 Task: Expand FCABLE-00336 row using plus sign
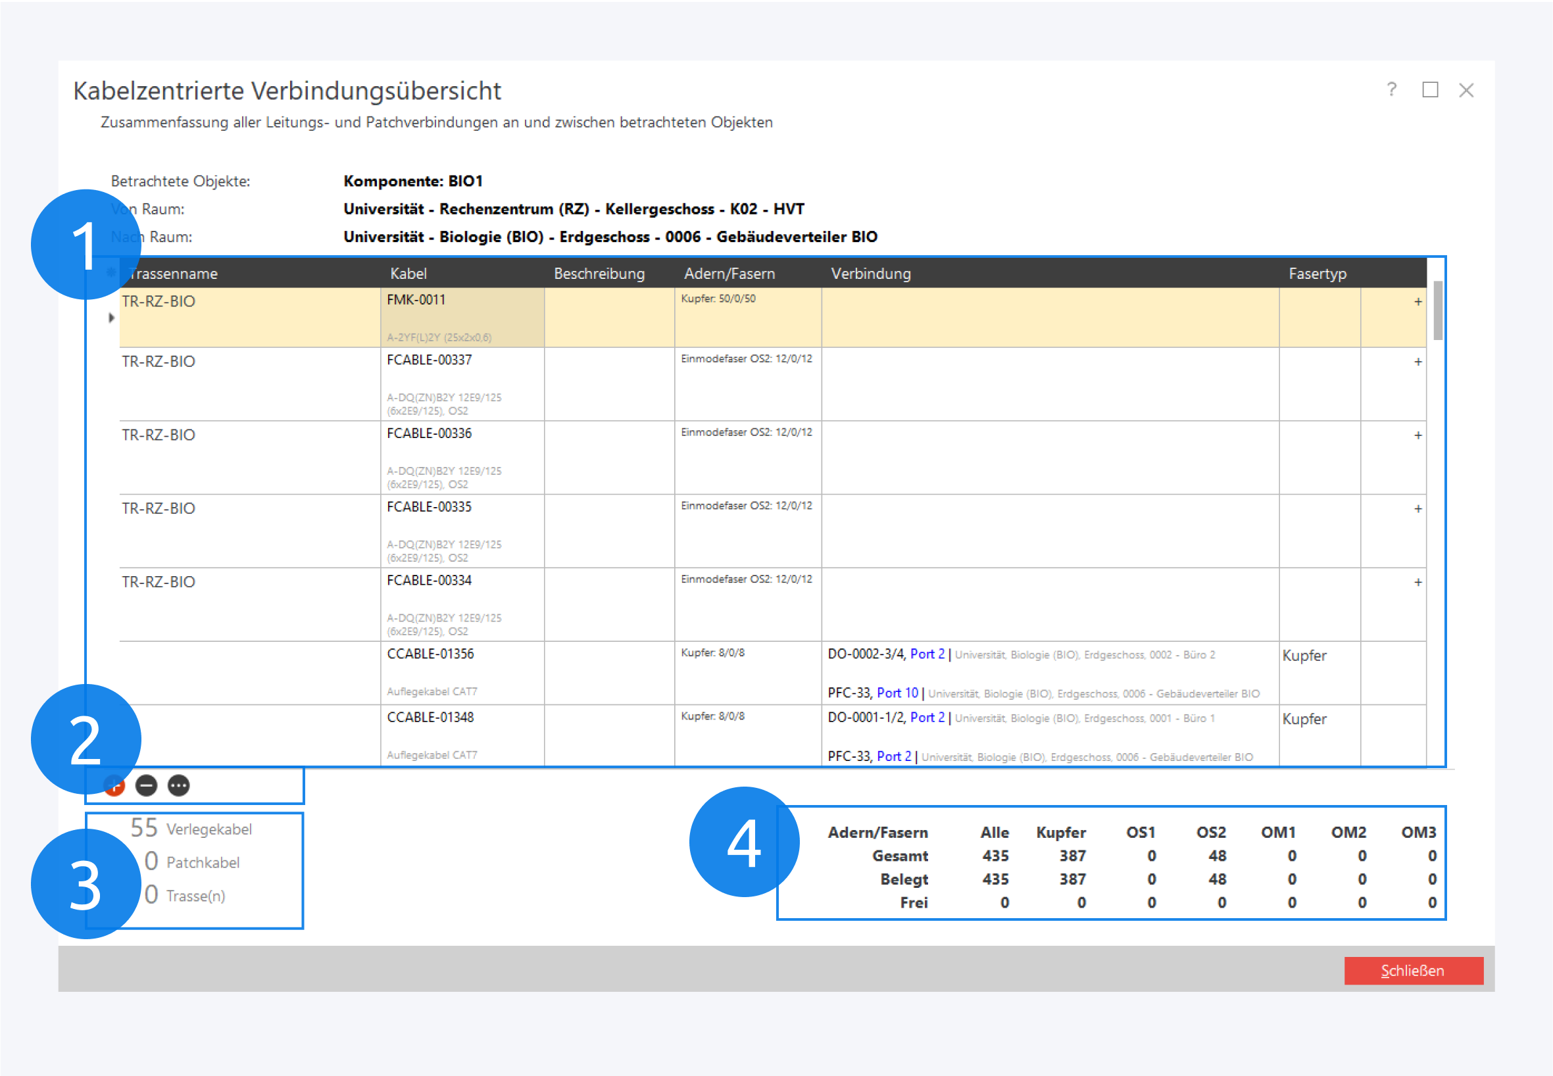[1417, 435]
